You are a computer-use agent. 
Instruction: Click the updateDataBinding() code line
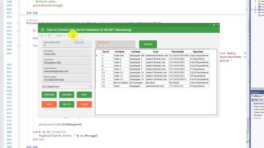point(48,5)
